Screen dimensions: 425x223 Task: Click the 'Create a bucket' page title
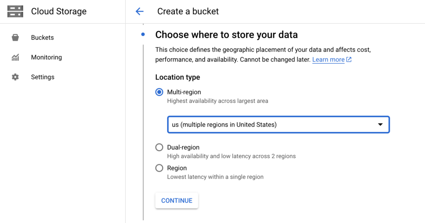pyautogui.click(x=188, y=12)
